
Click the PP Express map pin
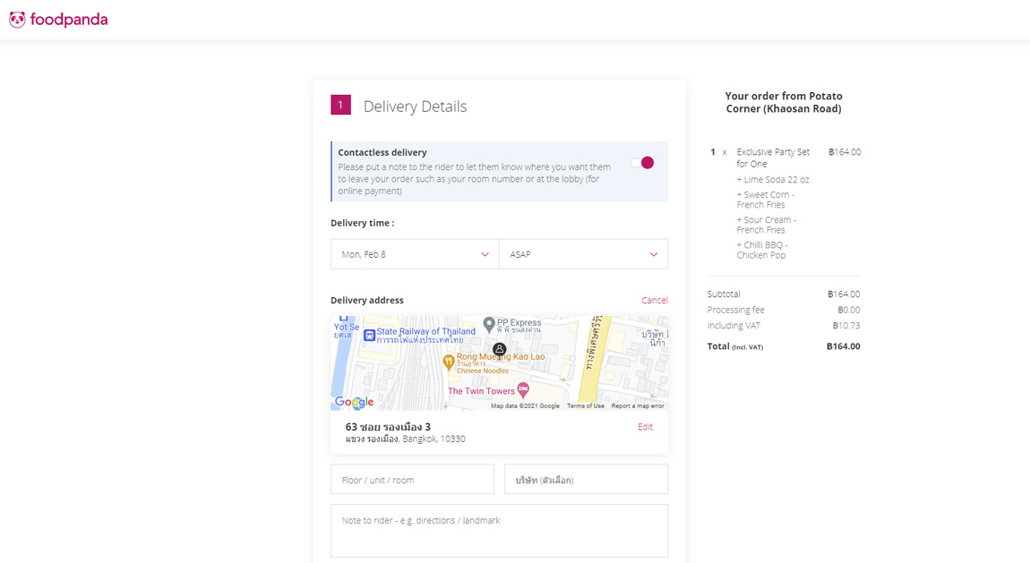[489, 324]
